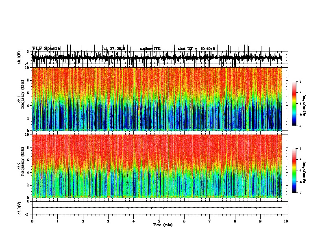The height and width of the screenshot is (248, 322).
Task: Click the ch.1 waveform trace panel
Action: coord(160,58)
